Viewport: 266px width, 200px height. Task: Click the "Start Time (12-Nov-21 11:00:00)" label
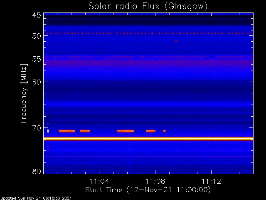148,190
